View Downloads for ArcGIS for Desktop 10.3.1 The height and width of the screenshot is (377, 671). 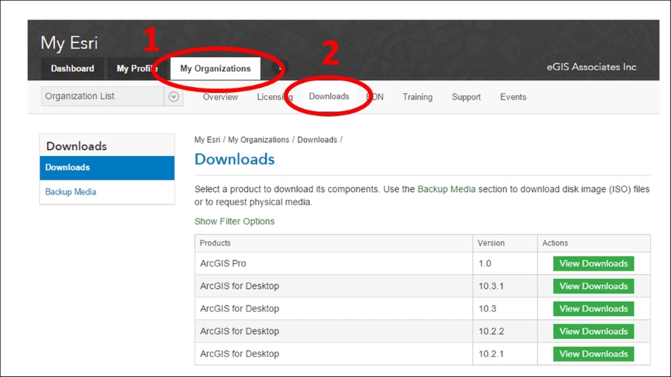click(x=594, y=286)
